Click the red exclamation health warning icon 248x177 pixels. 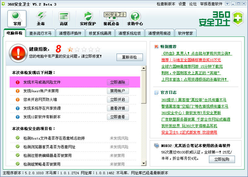click(x=18, y=53)
